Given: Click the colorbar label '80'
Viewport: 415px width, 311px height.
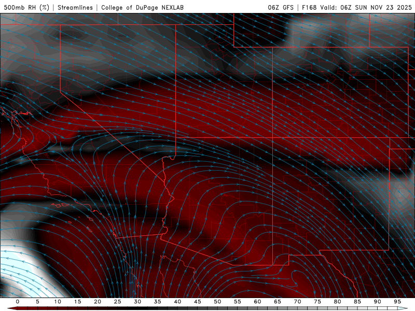Looking at the screenshot, I should click(337, 302).
